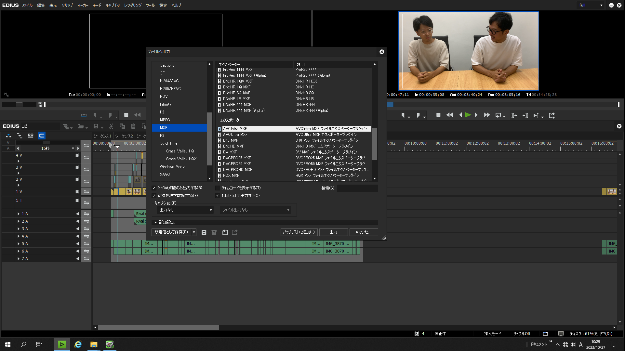Viewport: 625px width, 351px height.
Task: Open the レンダリング menu
Action: [x=132, y=5]
